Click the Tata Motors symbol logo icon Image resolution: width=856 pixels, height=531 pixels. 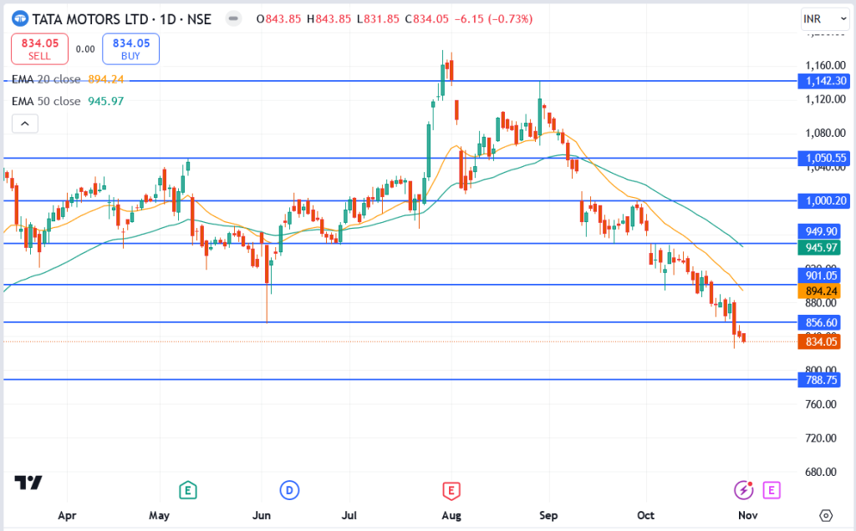[x=20, y=19]
